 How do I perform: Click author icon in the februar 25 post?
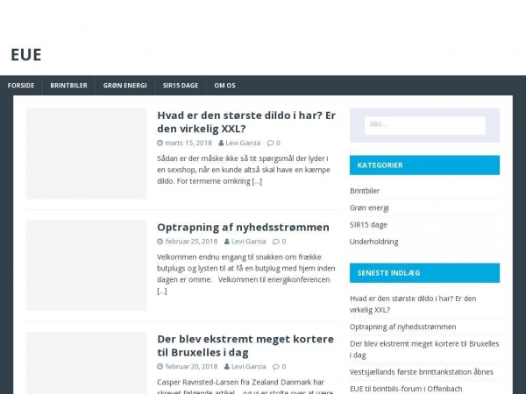click(227, 242)
